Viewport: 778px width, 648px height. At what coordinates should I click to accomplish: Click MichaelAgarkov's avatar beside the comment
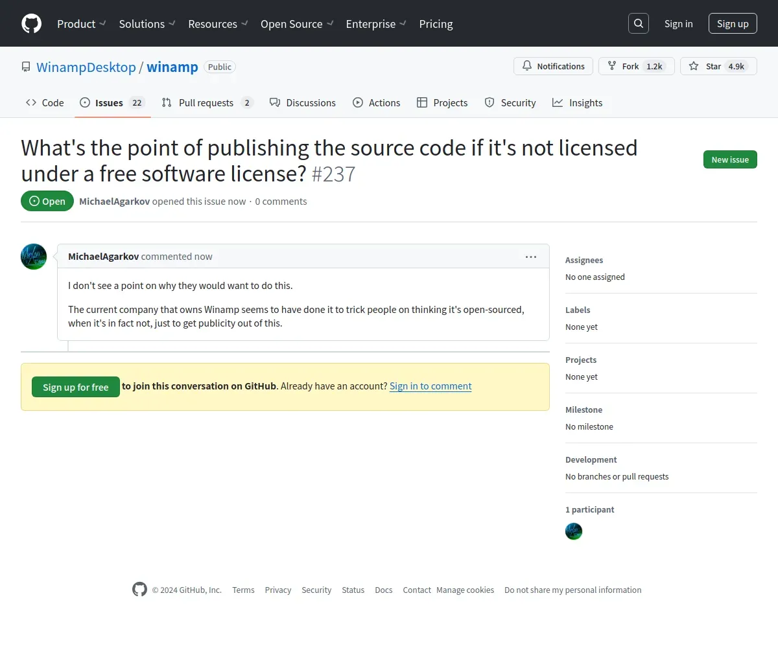point(34,257)
